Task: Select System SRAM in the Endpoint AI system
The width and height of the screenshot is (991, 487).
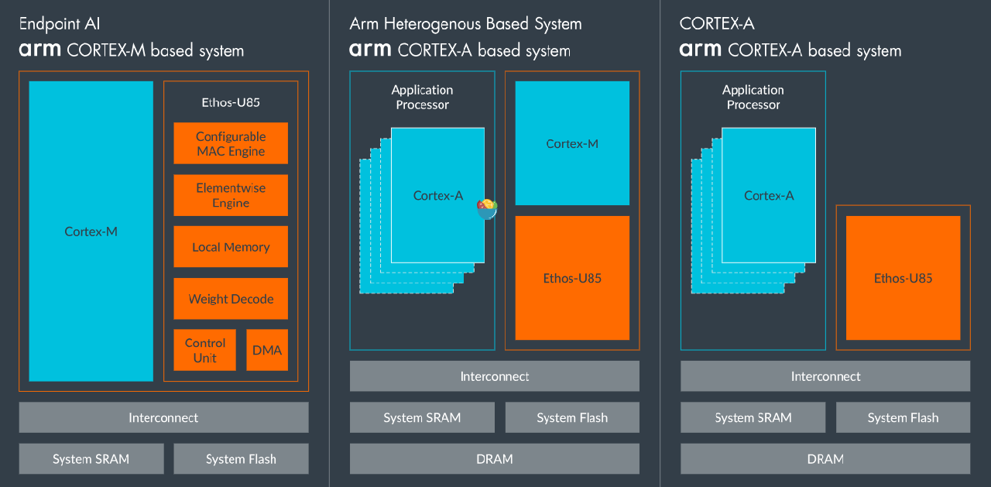Action: point(91,459)
